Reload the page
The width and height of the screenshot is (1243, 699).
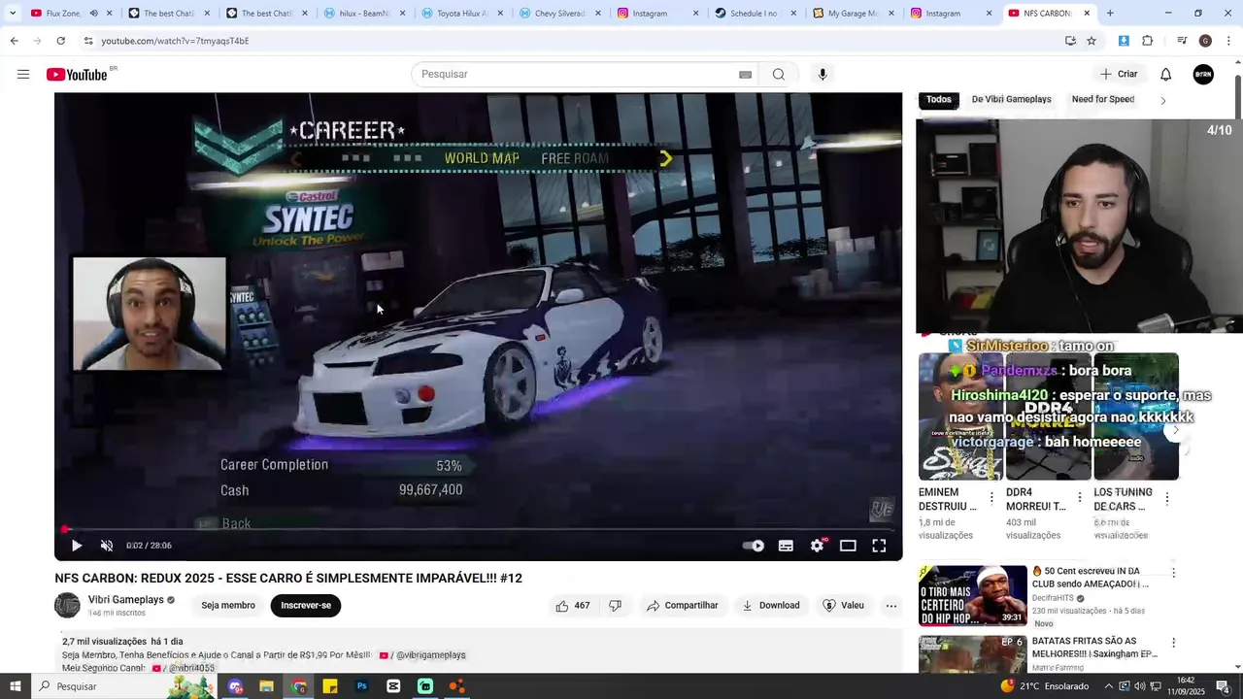pos(60,41)
